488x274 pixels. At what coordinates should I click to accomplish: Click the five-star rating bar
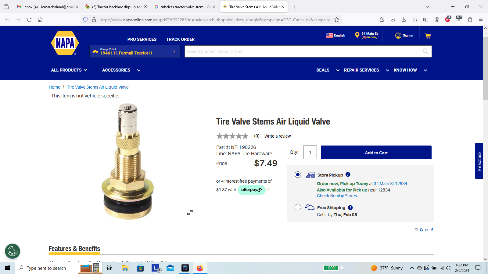click(232, 136)
